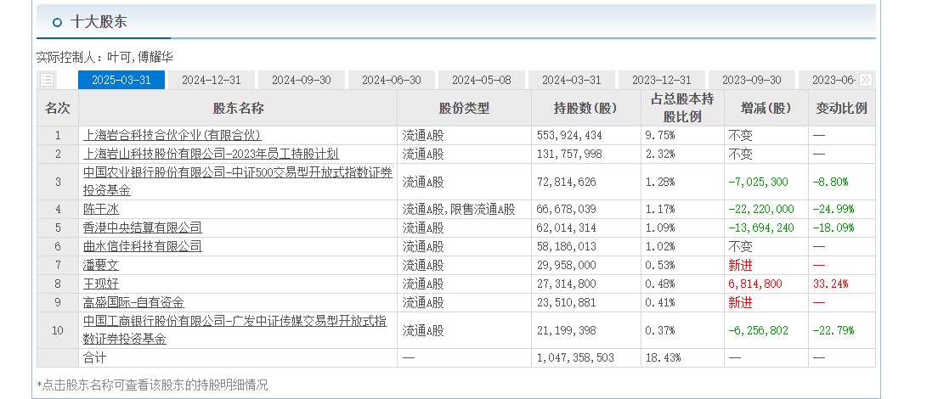938x399 pixels.
Task: Click the 名次 column header
Action: [x=58, y=108]
